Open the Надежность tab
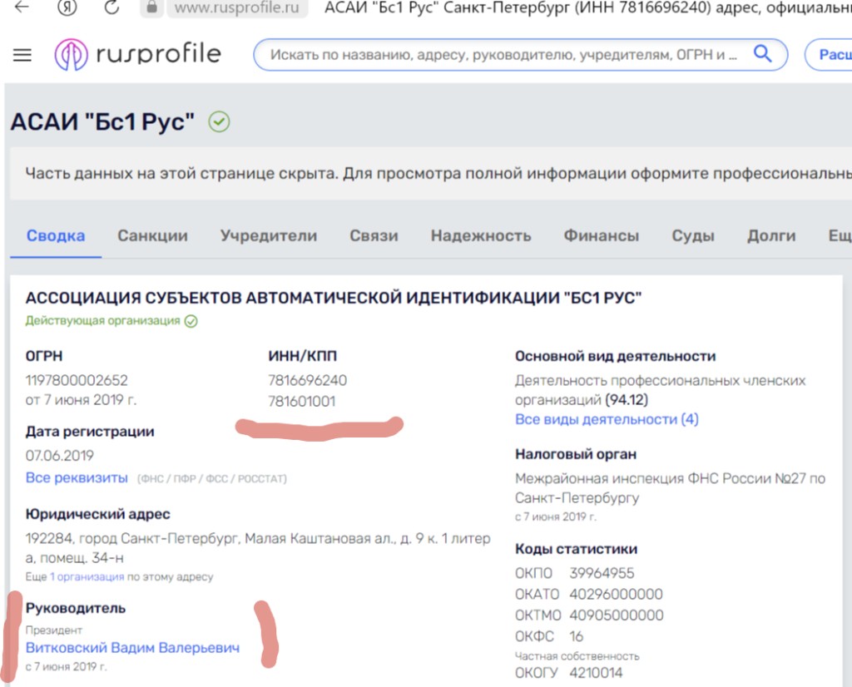Image resolution: width=852 pixels, height=687 pixels. coord(481,235)
